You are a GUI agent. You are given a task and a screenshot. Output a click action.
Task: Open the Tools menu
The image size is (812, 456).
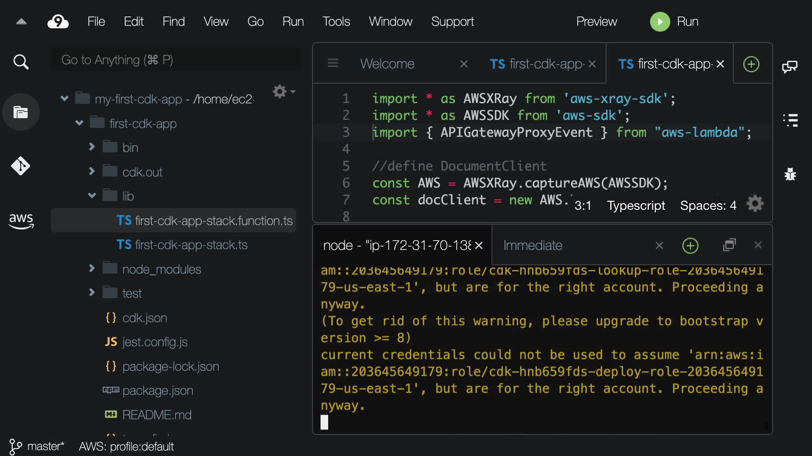tap(336, 22)
